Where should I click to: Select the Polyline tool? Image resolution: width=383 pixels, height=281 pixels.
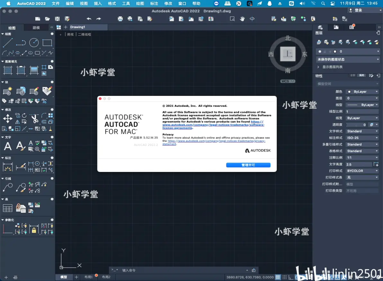click(x=21, y=43)
